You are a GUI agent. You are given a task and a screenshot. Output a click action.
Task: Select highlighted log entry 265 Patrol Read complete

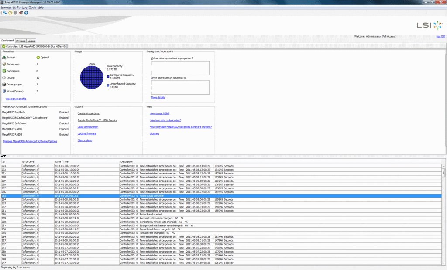pyautogui.click(x=221, y=196)
